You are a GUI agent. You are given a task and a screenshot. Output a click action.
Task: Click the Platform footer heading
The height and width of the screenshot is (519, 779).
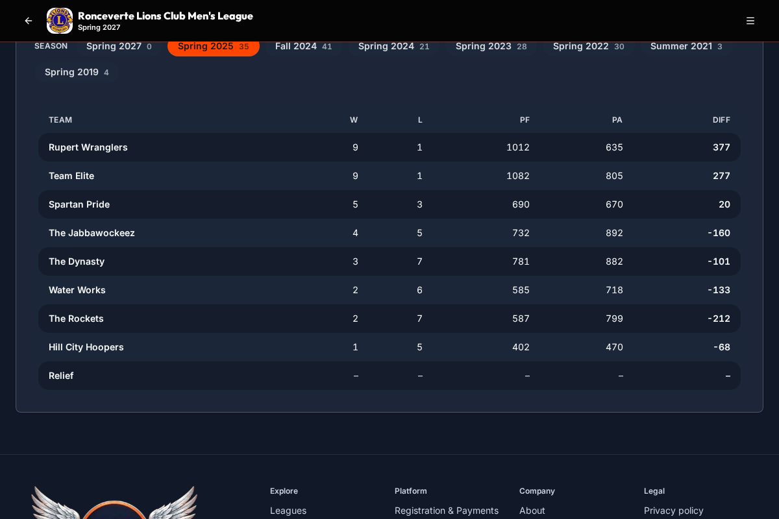(411, 491)
